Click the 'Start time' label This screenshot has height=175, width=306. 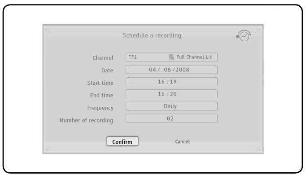(101, 83)
